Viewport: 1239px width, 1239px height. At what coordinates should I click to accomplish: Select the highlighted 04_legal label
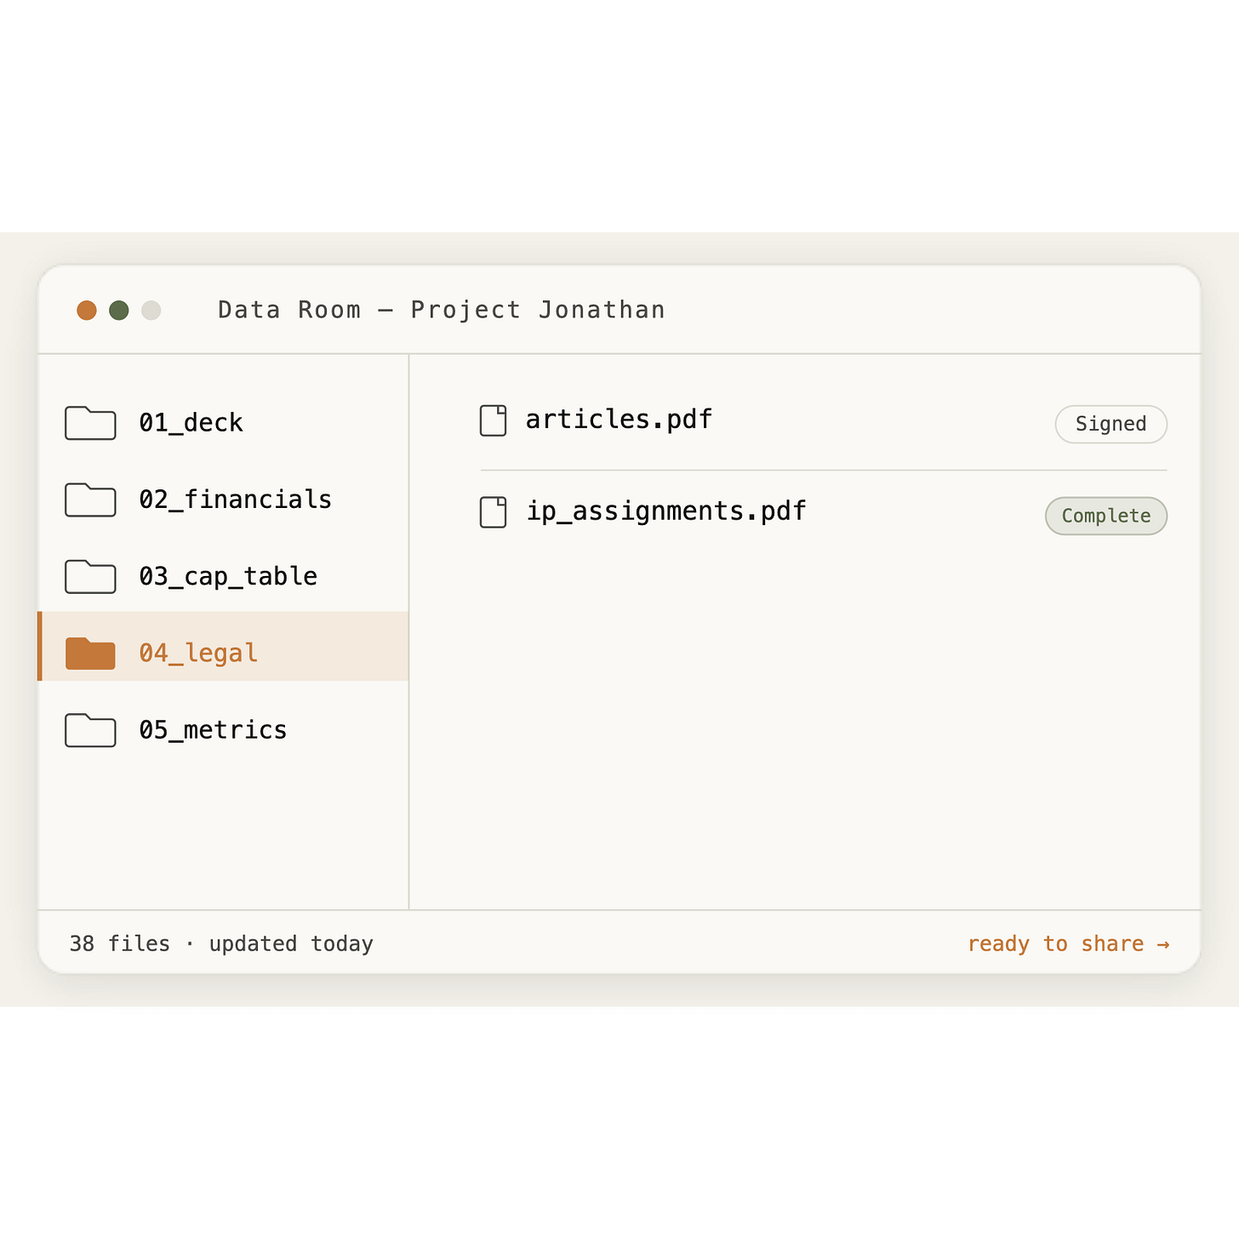(x=198, y=653)
